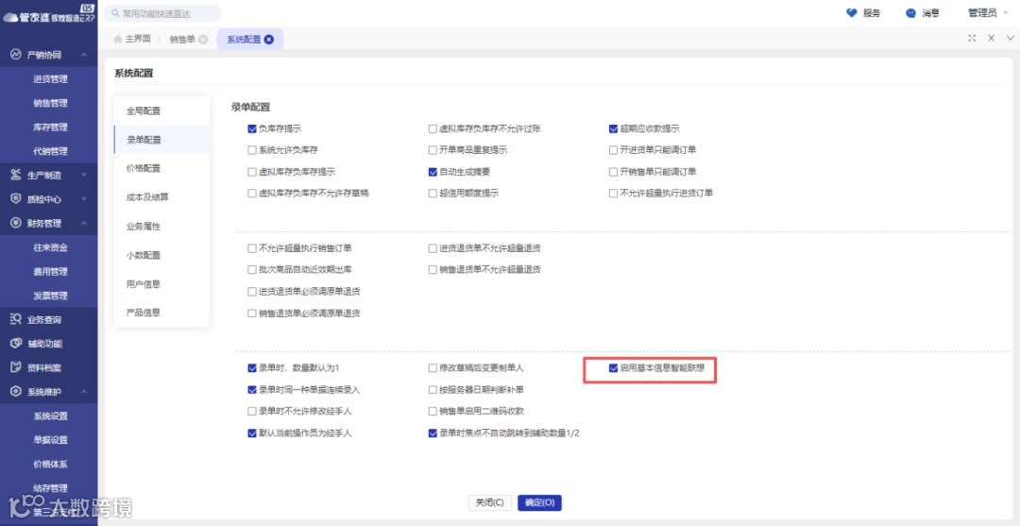The width and height of the screenshot is (1020, 526).
Task: Click the 财务管理 sidebar icon
Action: pyautogui.click(x=17, y=223)
